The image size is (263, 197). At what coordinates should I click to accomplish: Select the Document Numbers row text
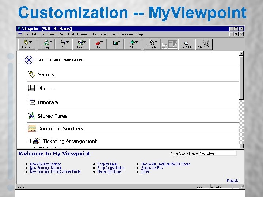point(60,128)
